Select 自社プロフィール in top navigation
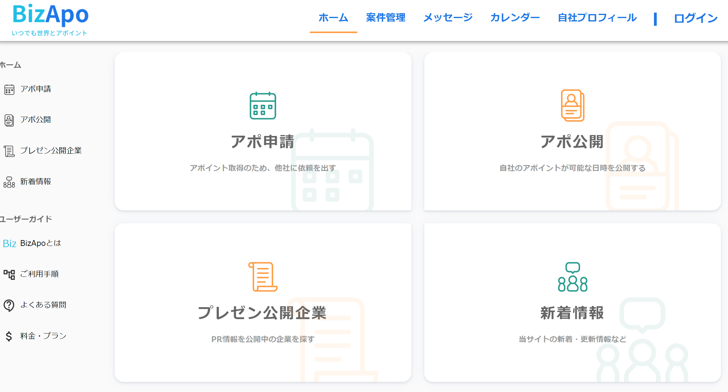 coord(597,18)
